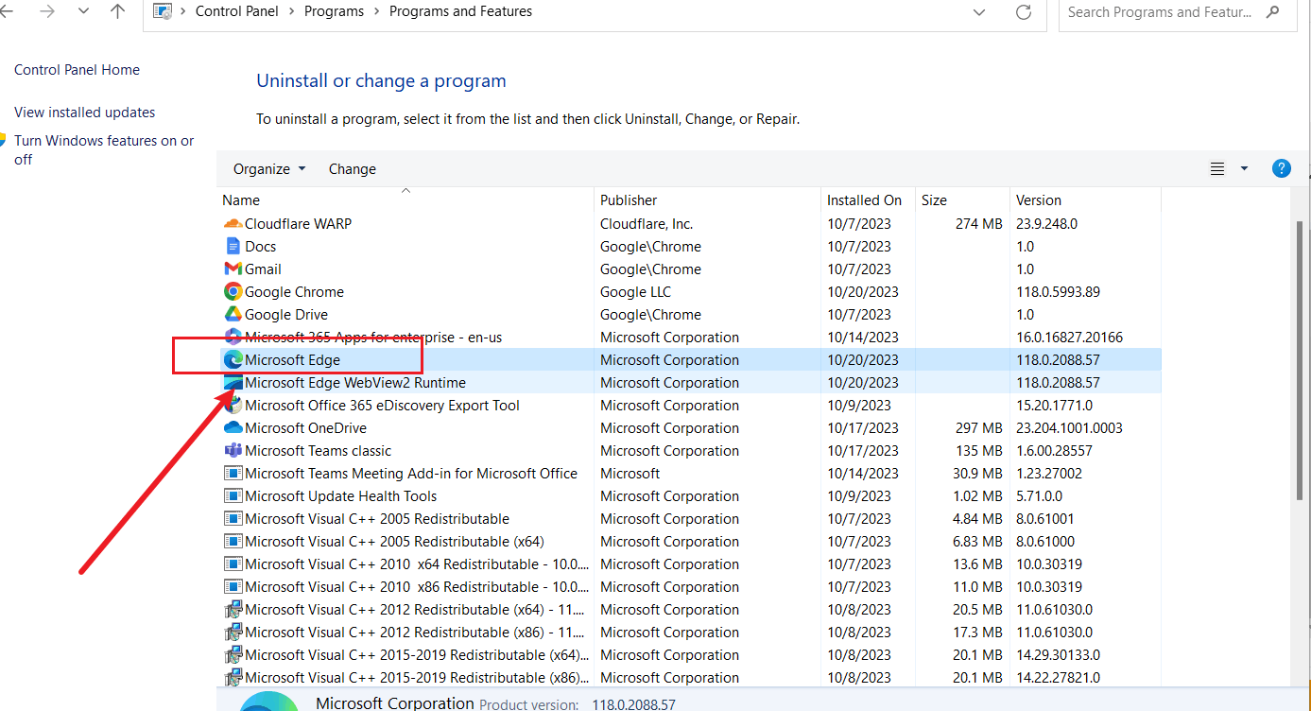Click the Cloudflare WARP cloud icon

pyautogui.click(x=233, y=224)
